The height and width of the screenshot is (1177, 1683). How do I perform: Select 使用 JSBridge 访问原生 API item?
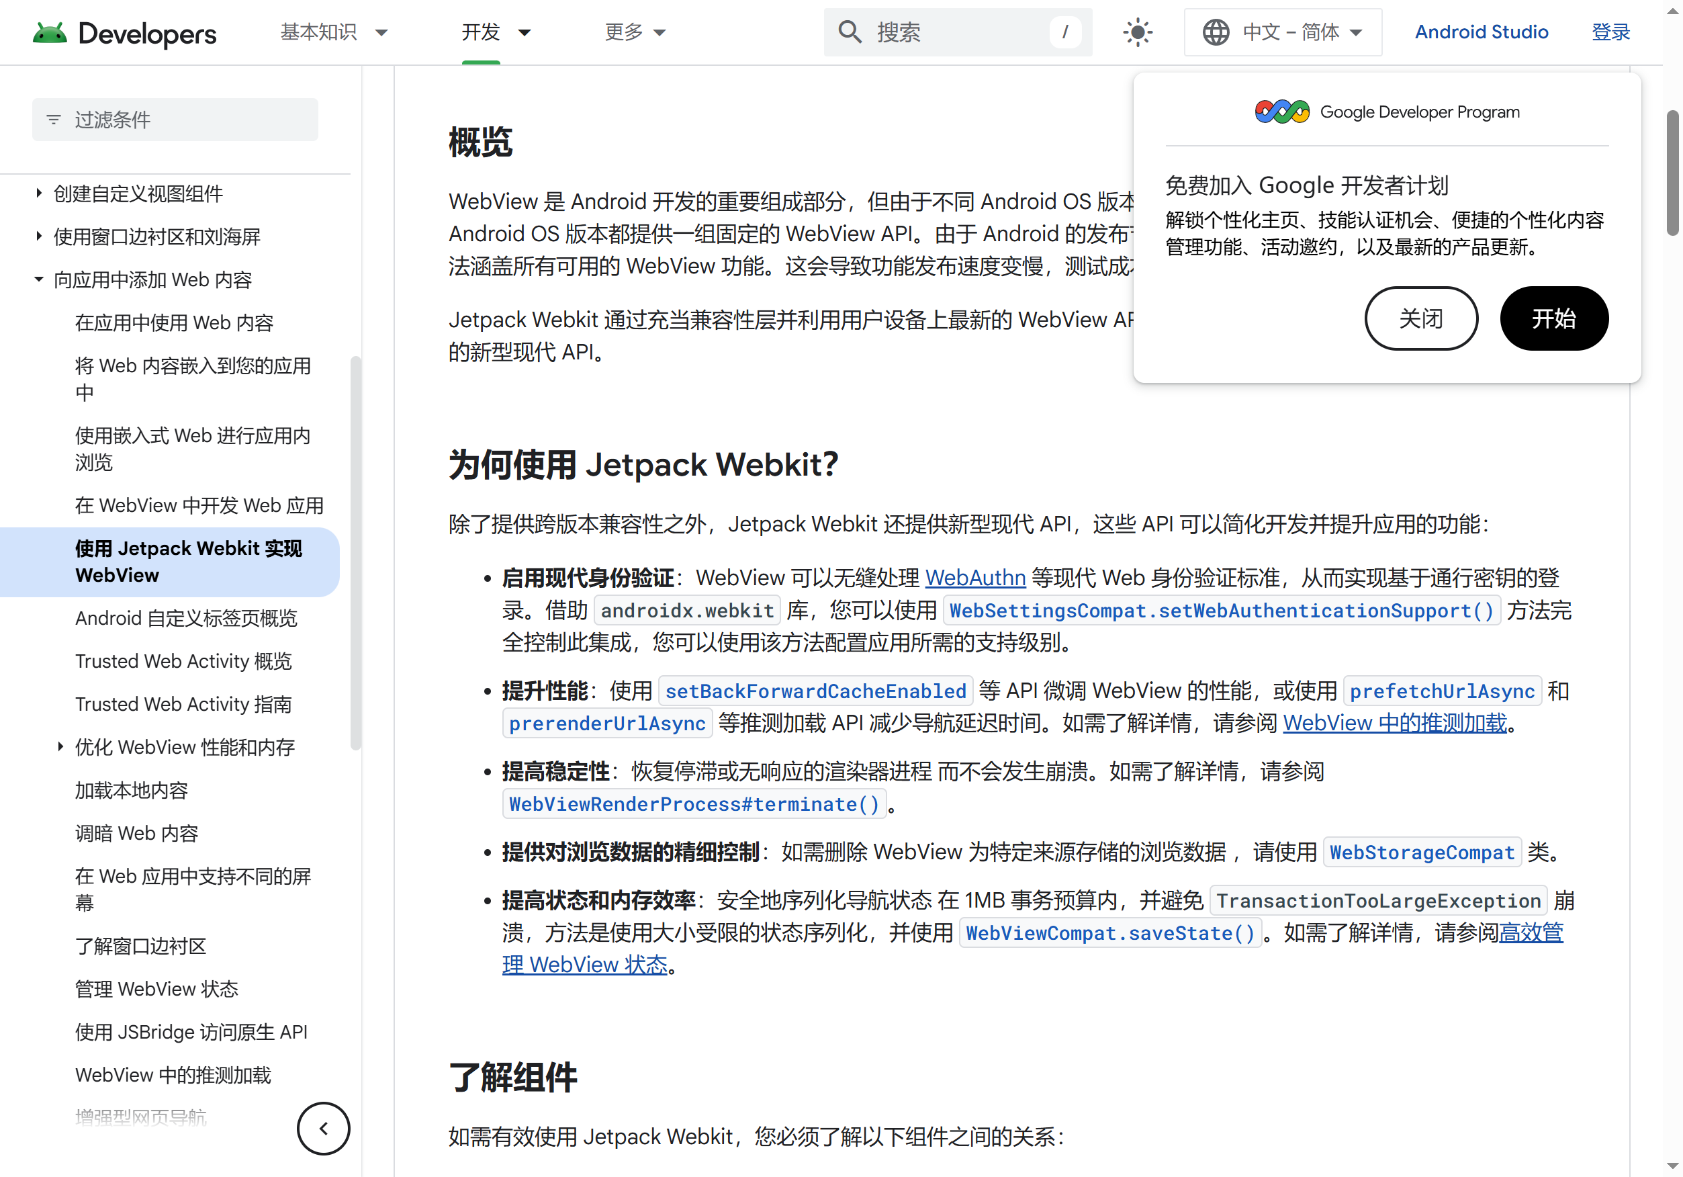(x=191, y=1031)
